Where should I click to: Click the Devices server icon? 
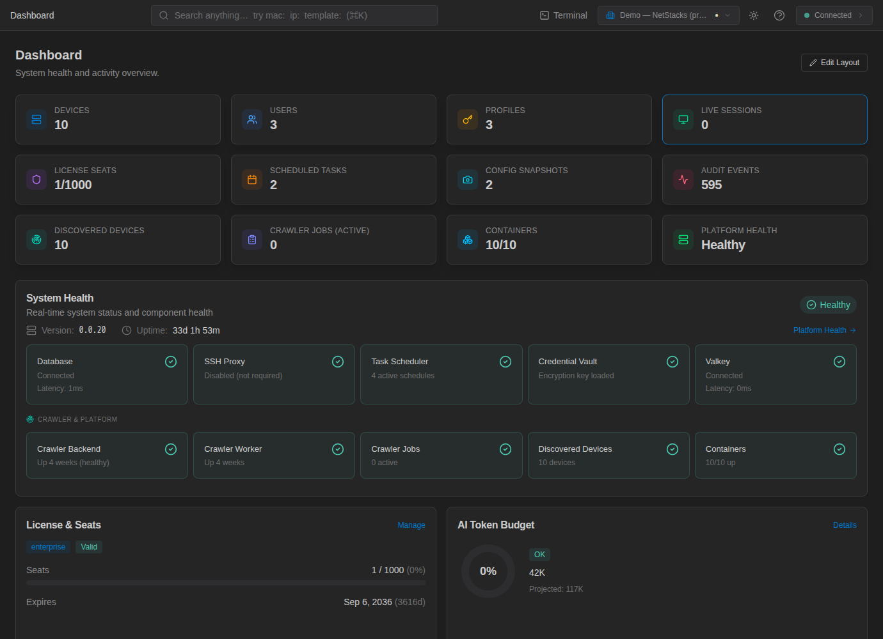pyautogui.click(x=36, y=119)
